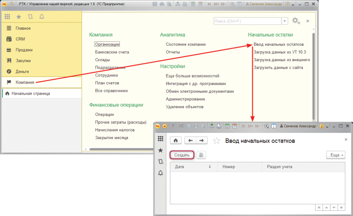
Task: Open yellow dropdown menu in second window title
Action: pyautogui.click(x=165, y=126)
